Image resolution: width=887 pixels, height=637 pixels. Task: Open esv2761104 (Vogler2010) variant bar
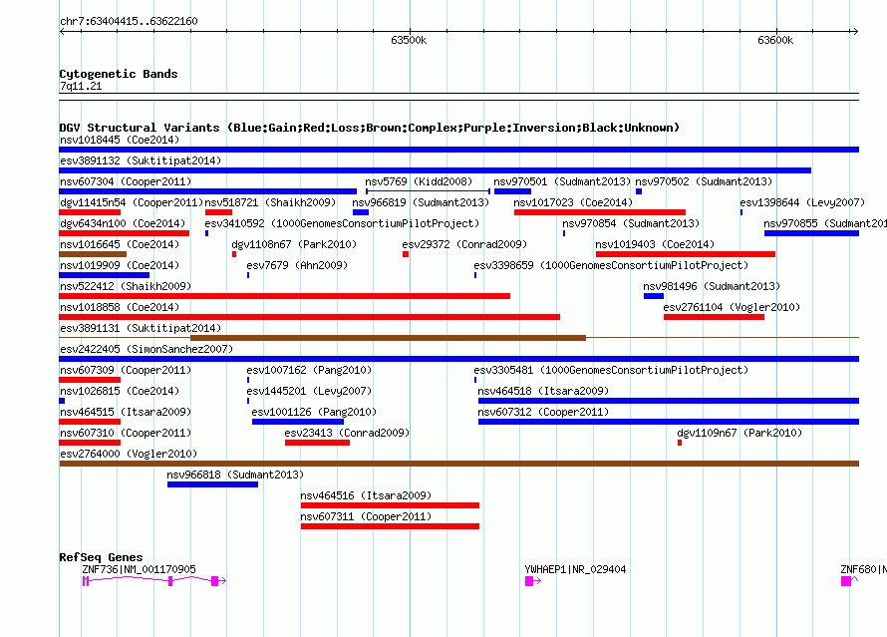coord(714,317)
